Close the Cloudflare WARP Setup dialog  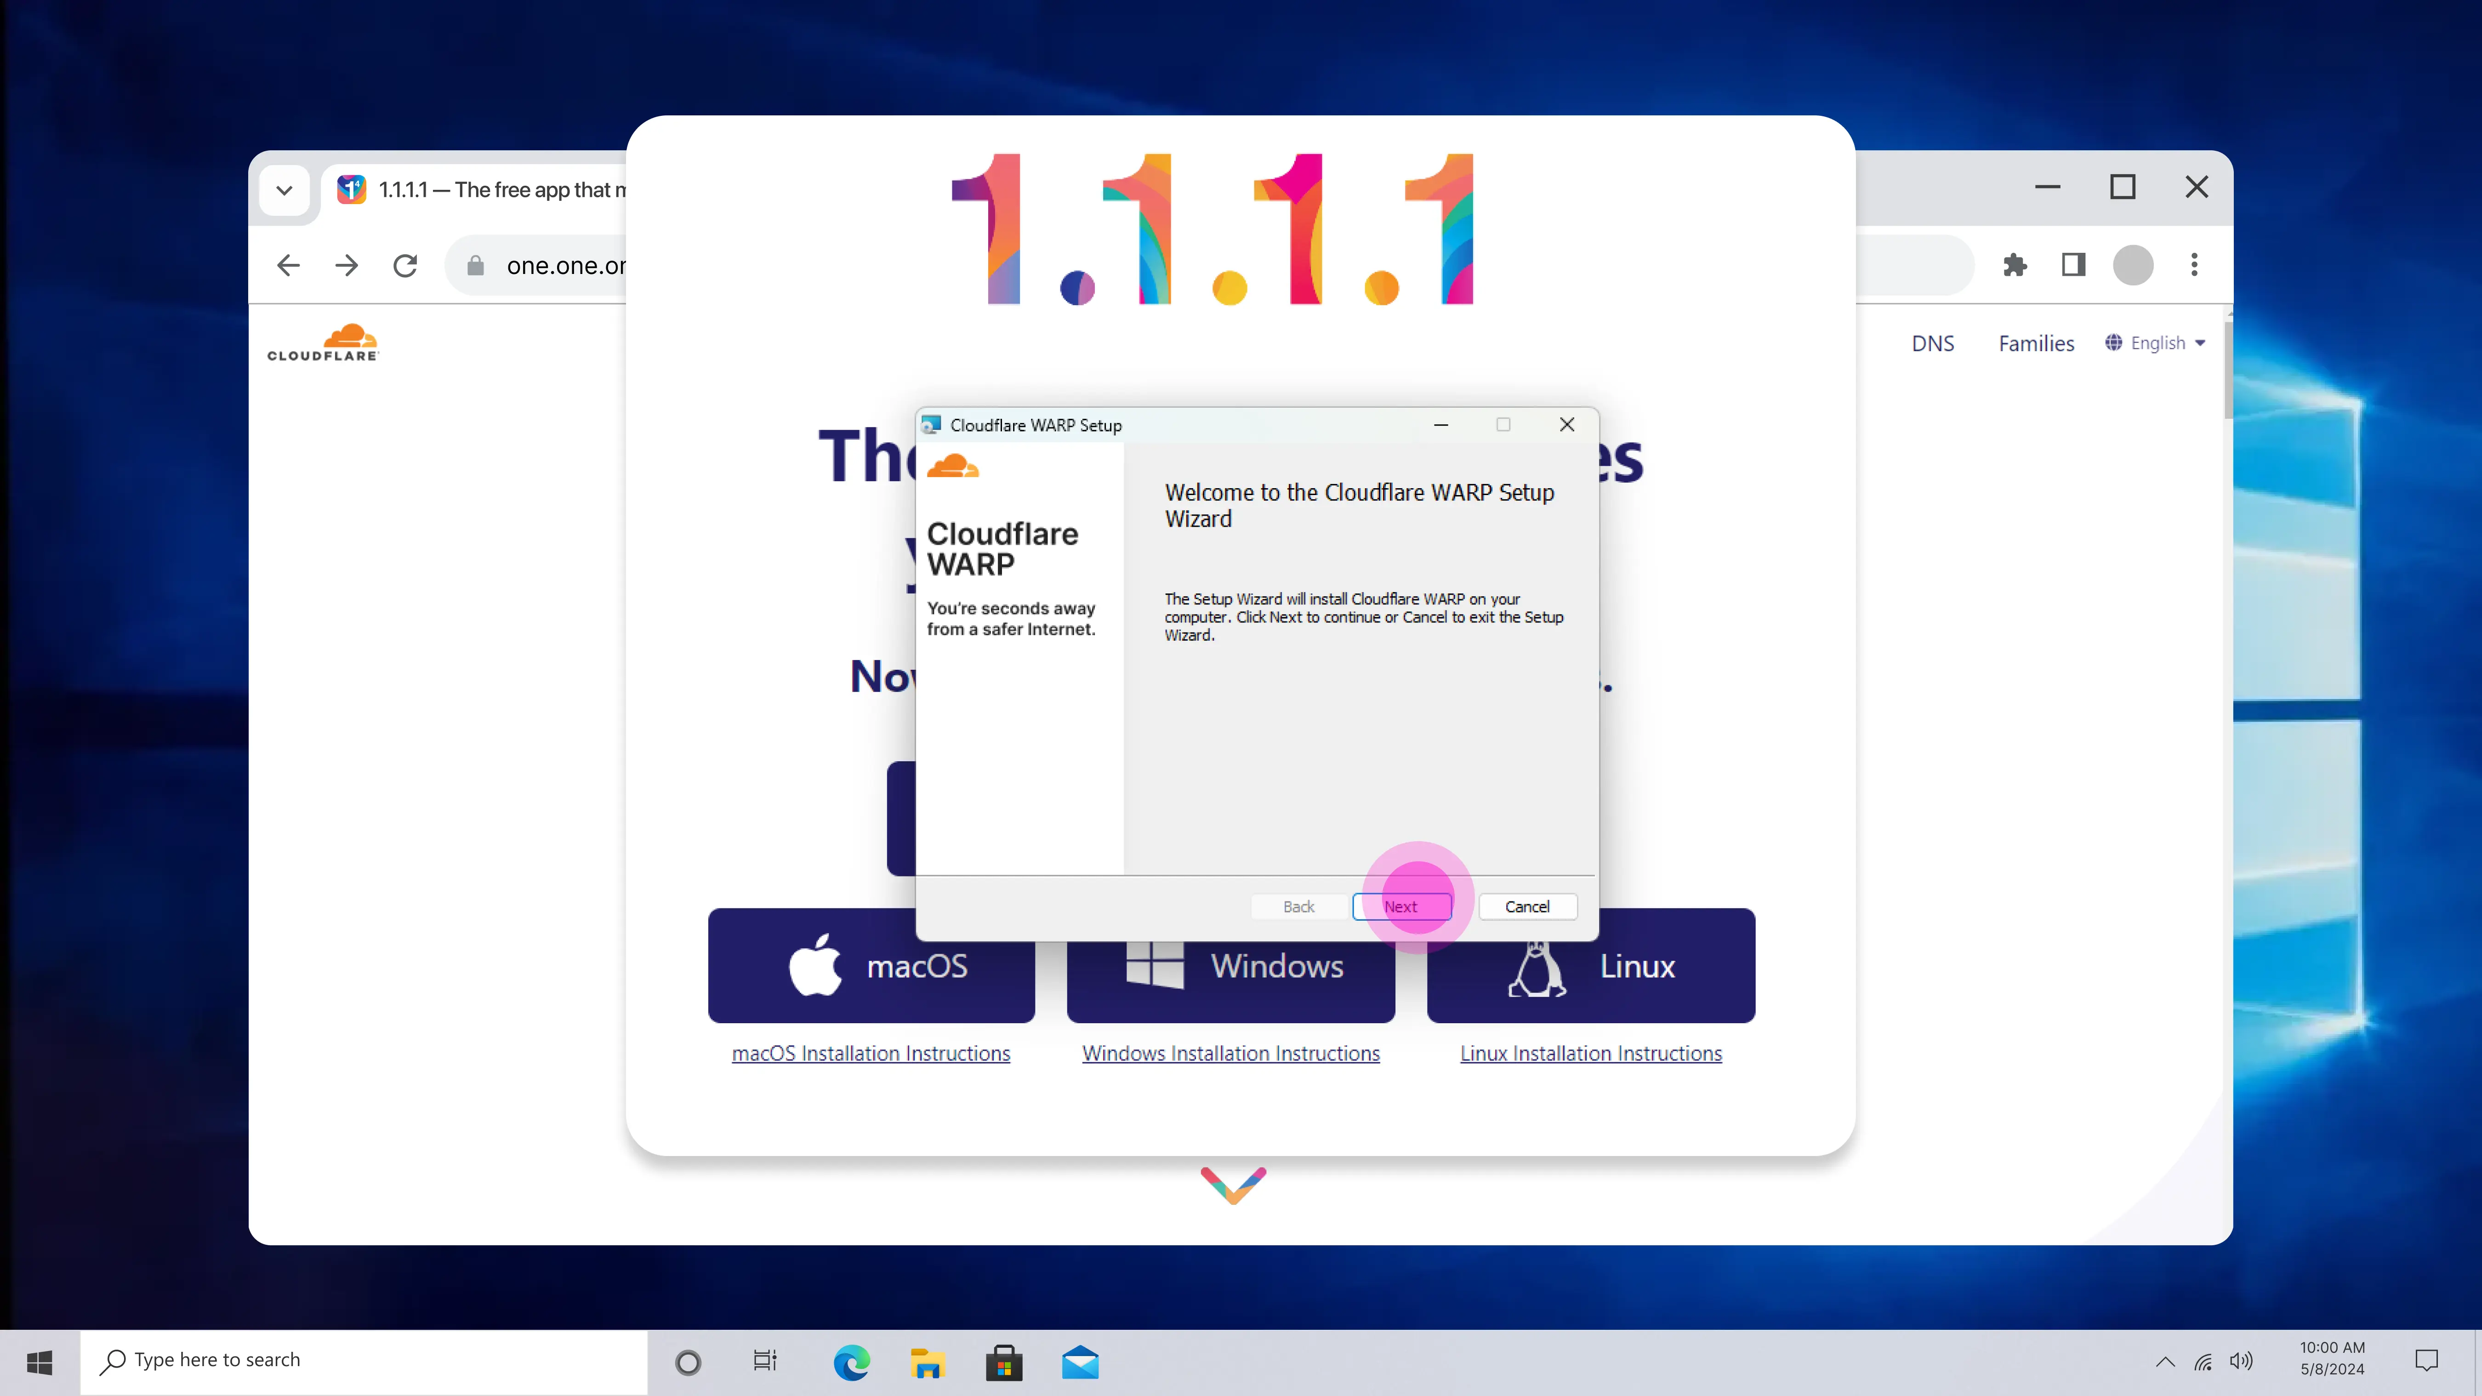pos(1567,425)
